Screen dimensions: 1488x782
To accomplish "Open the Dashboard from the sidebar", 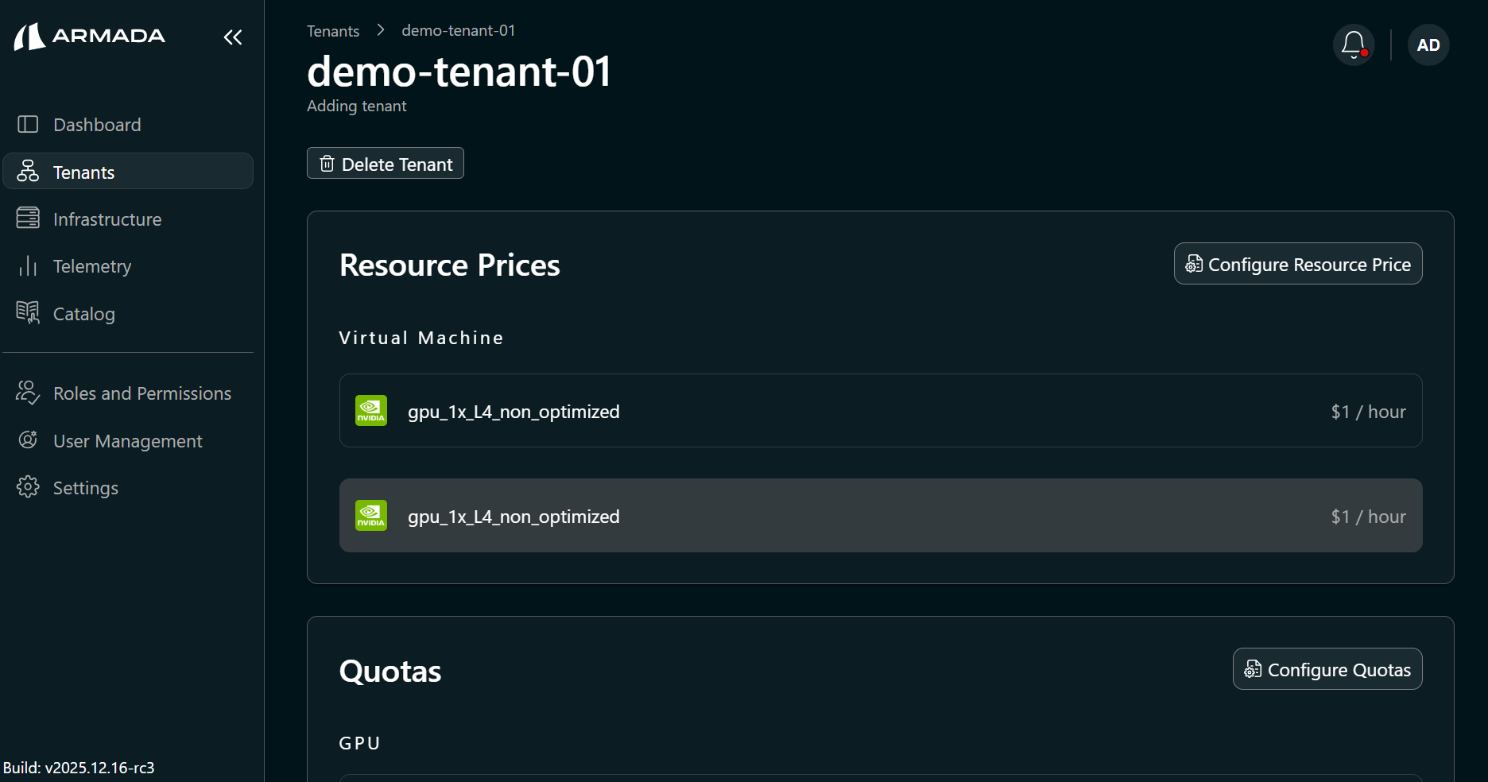I will click(x=96, y=124).
